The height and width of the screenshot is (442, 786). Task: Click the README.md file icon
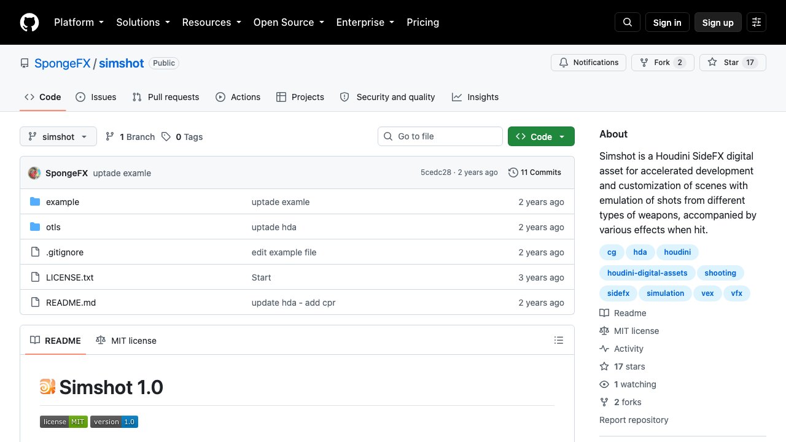pos(35,303)
